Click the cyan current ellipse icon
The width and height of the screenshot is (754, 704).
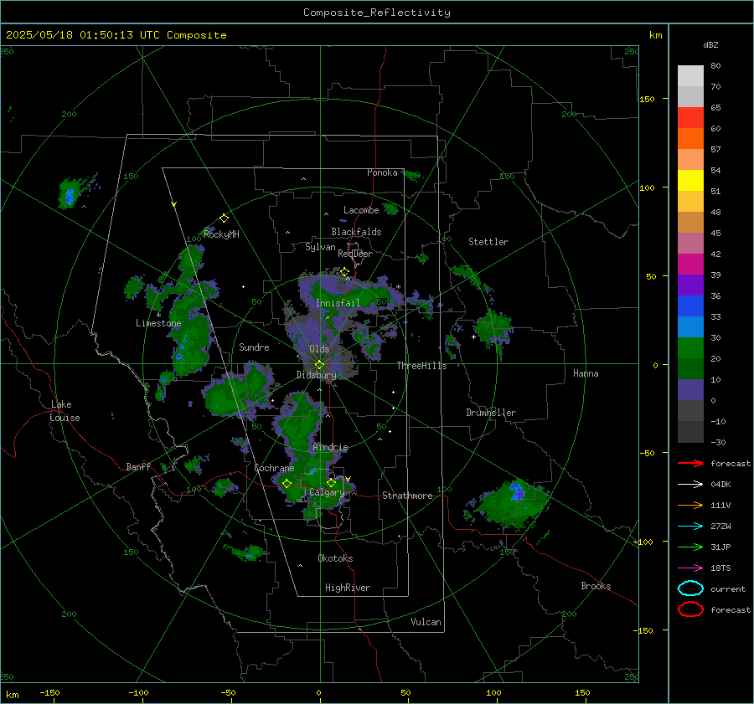coord(690,588)
